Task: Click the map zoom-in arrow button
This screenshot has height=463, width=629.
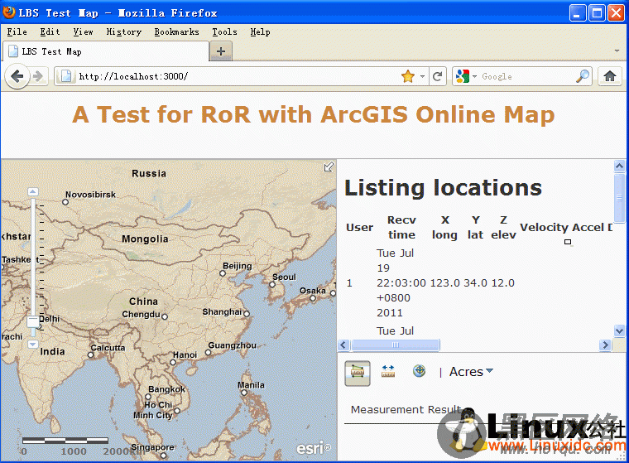Action: pos(33,192)
